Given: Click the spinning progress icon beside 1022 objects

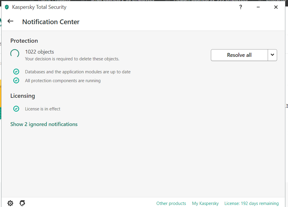Looking at the screenshot, I should tap(15, 54).
